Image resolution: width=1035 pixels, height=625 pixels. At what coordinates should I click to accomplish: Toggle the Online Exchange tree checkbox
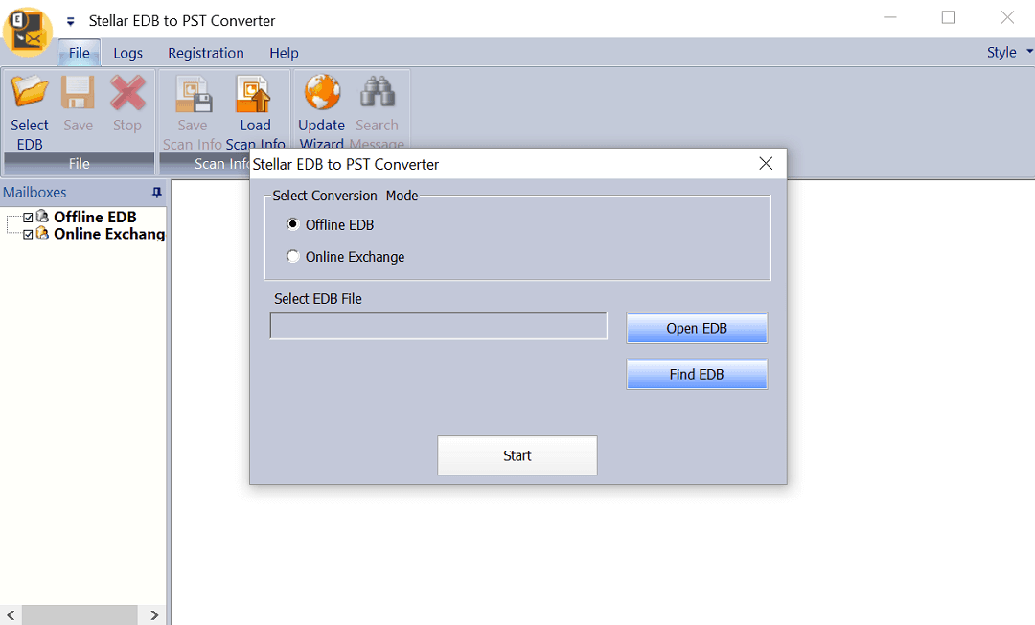tap(28, 234)
